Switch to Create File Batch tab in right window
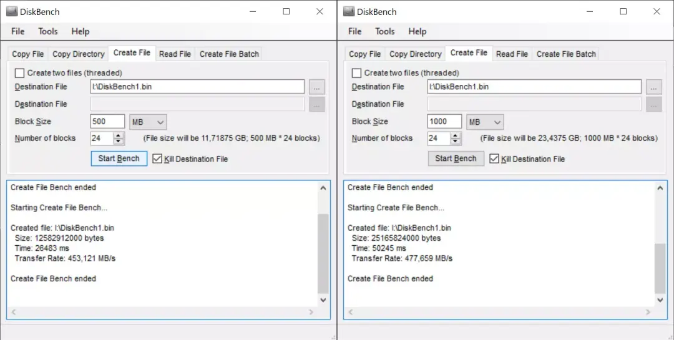The width and height of the screenshot is (674, 340). [566, 54]
